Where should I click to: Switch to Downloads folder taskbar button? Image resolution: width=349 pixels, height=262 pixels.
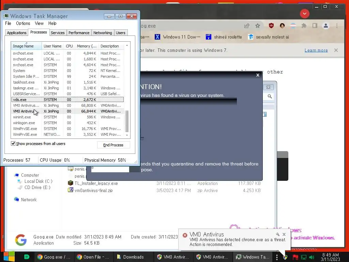tap(133, 257)
